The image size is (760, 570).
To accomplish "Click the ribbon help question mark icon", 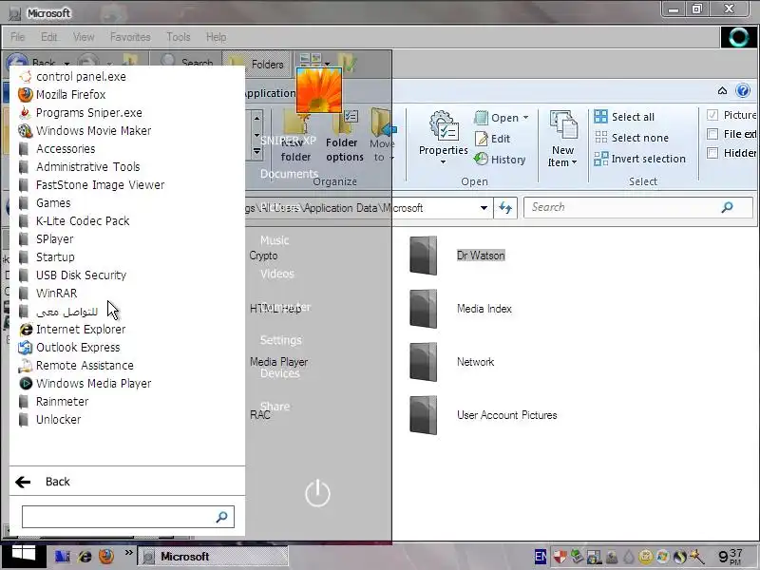I will (743, 90).
